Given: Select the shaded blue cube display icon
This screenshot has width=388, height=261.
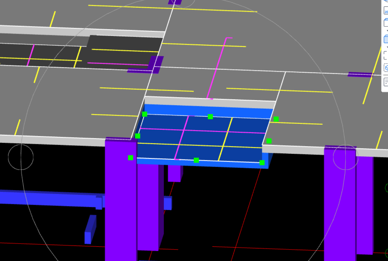Looking at the screenshot, I should tap(386, 39).
